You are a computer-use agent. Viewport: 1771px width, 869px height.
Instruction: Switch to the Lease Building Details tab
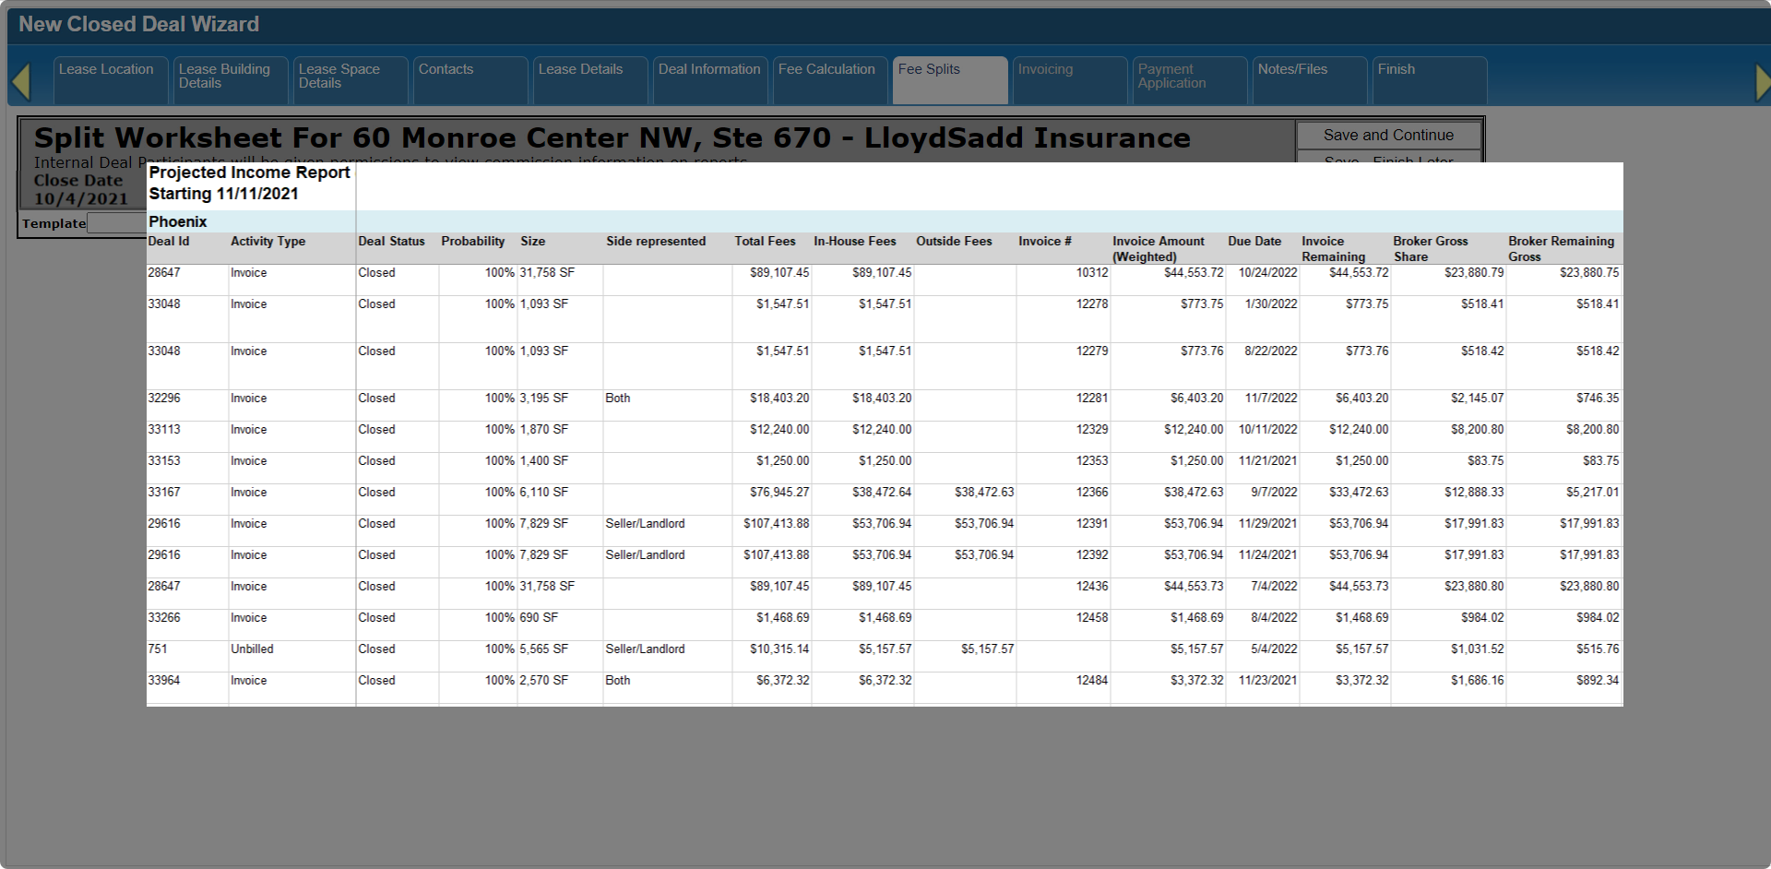coord(230,78)
